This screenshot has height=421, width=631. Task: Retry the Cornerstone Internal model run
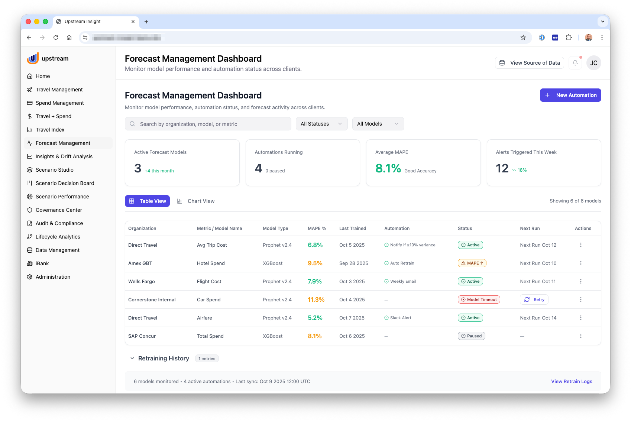pos(534,299)
